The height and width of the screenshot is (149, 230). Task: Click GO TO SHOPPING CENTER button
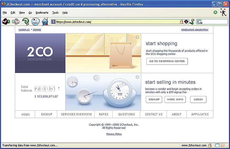click(167, 61)
